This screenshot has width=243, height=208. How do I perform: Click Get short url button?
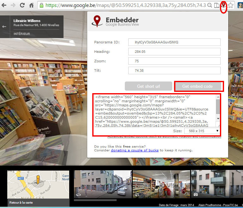(x=149, y=86)
